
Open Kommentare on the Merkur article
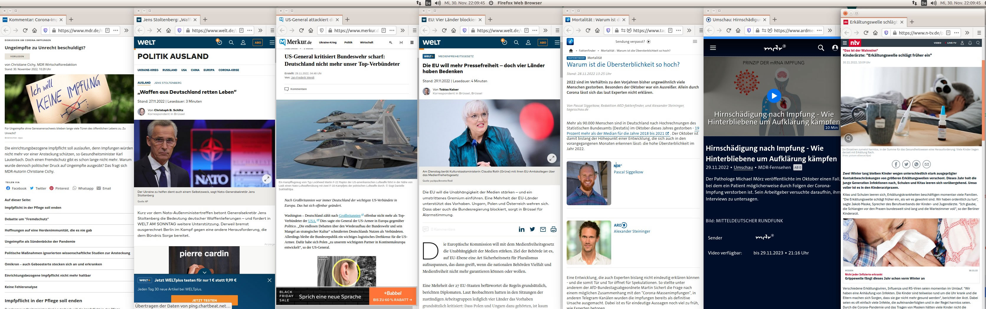click(x=295, y=89)
